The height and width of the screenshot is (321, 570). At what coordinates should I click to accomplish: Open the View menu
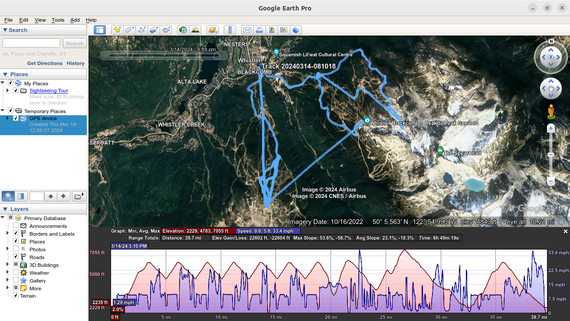pyautogui.click(x=40, y=20)
